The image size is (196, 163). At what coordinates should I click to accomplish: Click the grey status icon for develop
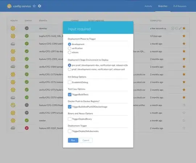tap(26, 28)
